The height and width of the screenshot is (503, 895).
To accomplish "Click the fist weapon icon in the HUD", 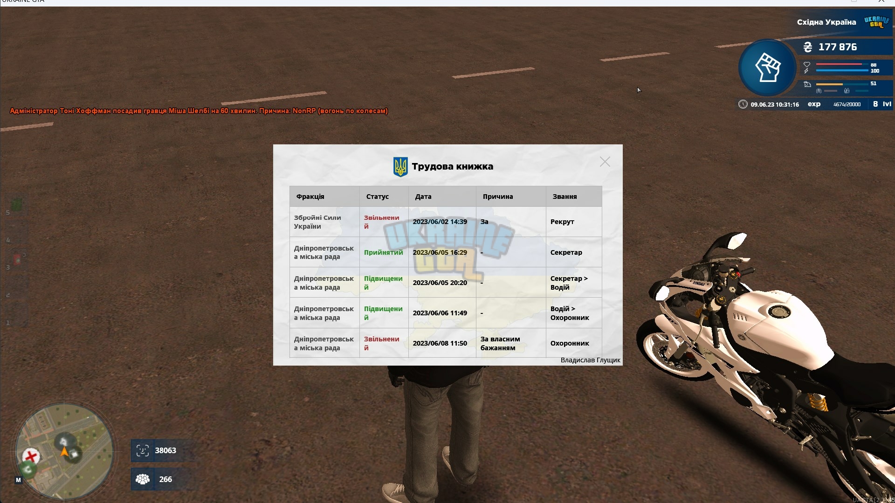I will [768, 68].
